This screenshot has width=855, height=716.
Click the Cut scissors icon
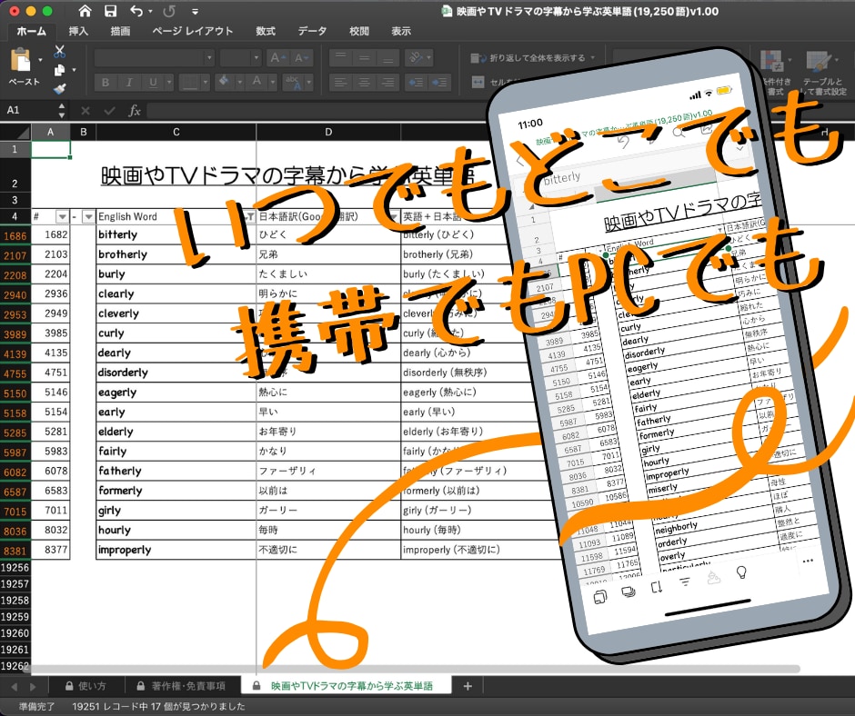59,52
